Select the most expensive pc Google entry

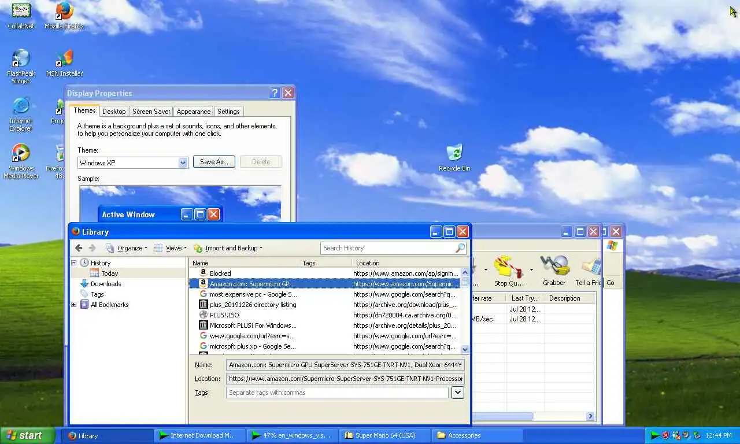pos(324,294)
